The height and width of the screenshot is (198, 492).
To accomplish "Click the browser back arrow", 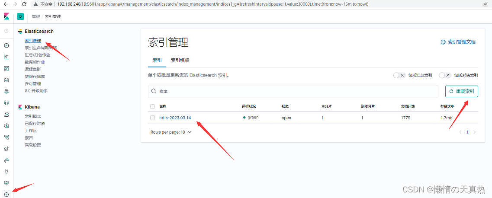I will [6, 4].
